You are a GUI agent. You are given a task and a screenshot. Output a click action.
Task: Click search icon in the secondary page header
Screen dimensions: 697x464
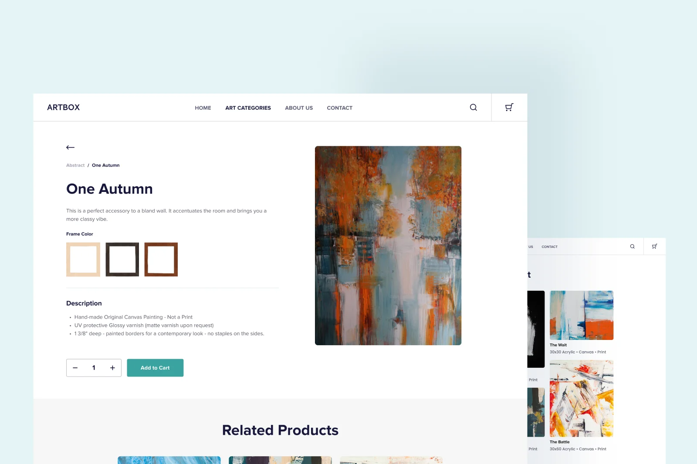pos(632,246)
